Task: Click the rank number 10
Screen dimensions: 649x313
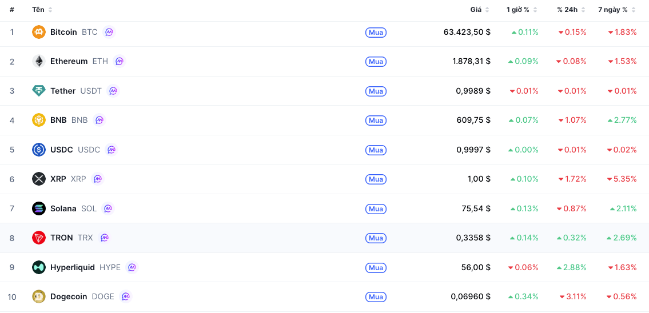Action: click(12, 296)
